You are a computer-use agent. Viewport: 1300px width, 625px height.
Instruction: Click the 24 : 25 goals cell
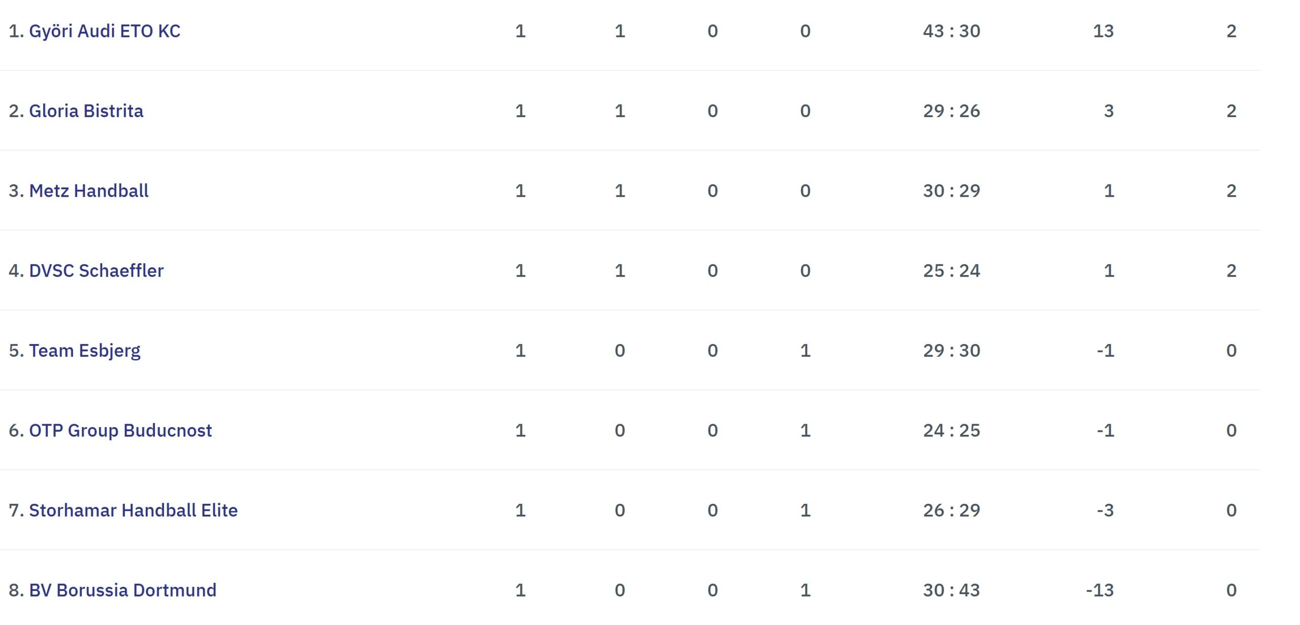[x=952, y=431]
